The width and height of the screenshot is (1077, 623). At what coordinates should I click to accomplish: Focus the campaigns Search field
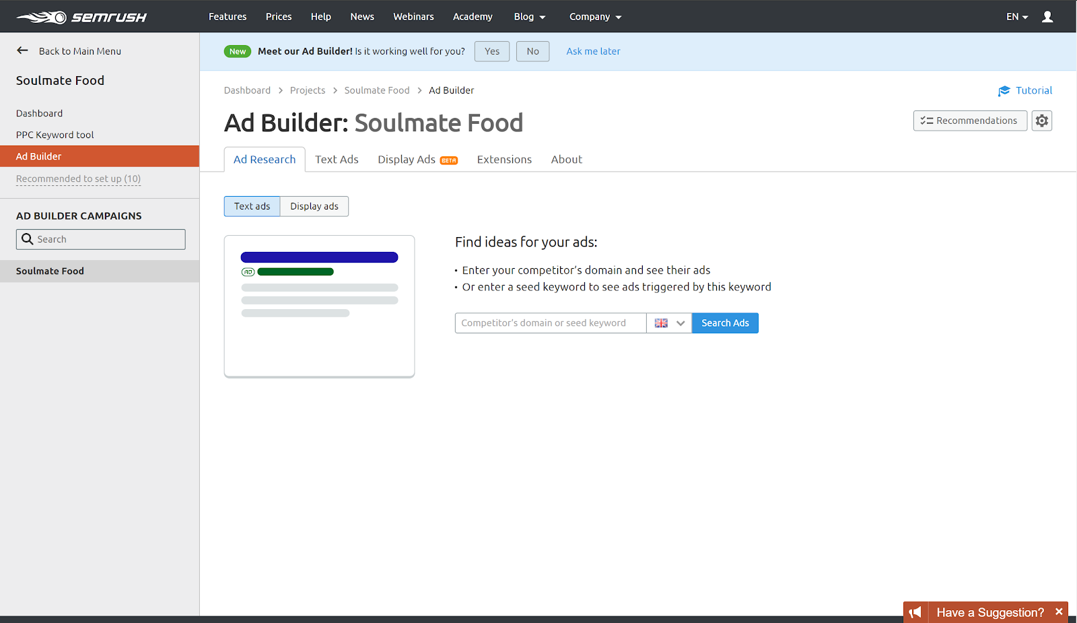[x=101, y=239]
